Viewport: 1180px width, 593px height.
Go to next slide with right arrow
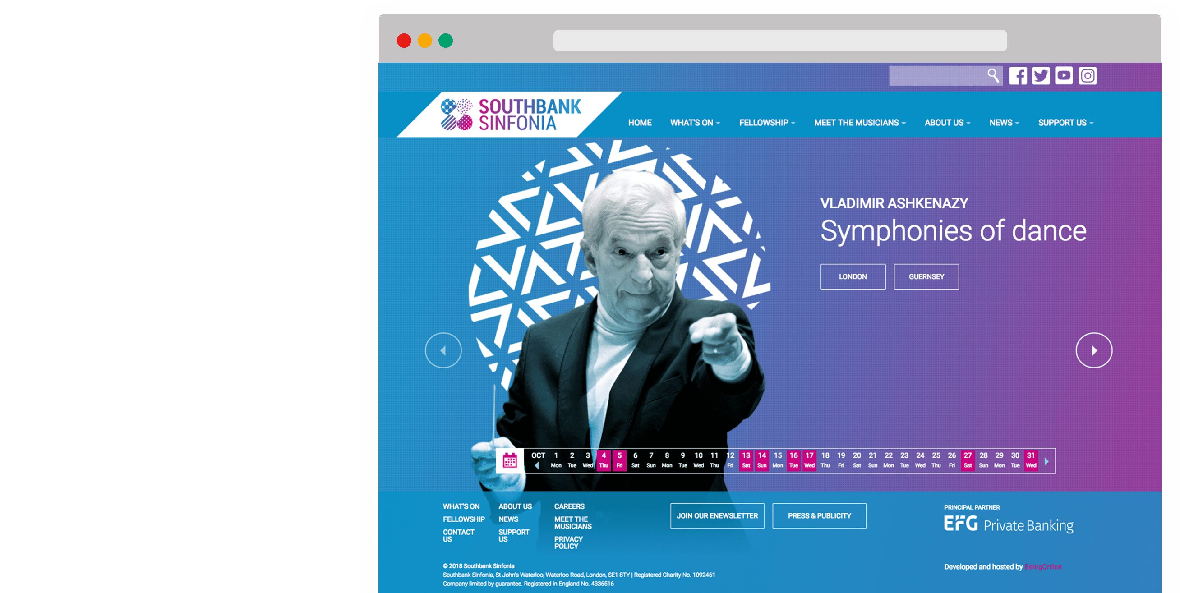click(x=1093, y=350)
